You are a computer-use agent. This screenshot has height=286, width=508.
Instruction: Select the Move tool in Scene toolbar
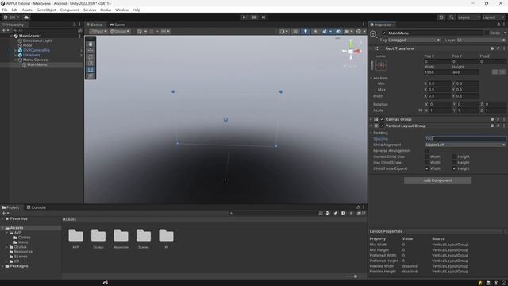(90, 50)
